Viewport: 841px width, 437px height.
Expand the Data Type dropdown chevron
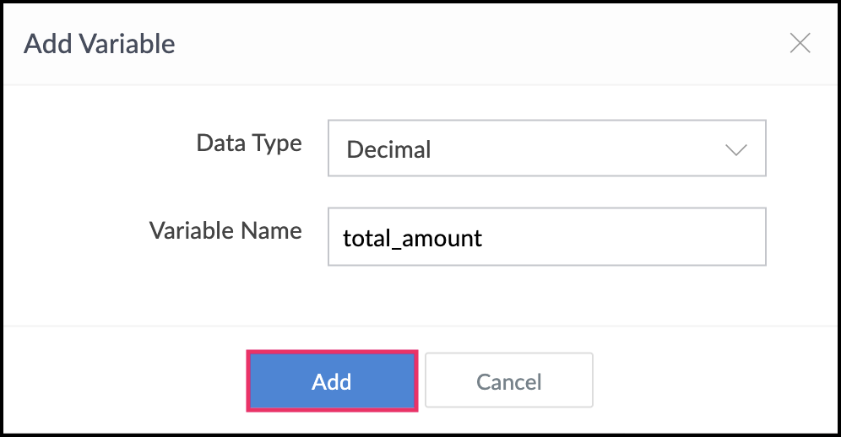736,149
